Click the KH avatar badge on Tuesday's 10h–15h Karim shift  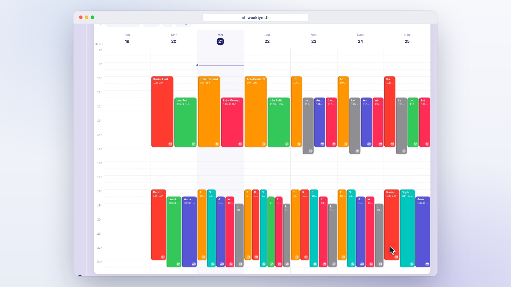[x=170, y=144]
